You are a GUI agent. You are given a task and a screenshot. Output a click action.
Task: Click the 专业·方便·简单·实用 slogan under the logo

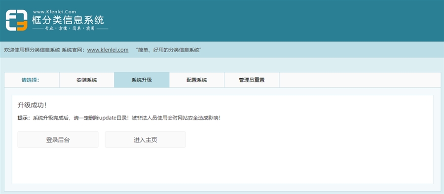[x=70, y=29]
